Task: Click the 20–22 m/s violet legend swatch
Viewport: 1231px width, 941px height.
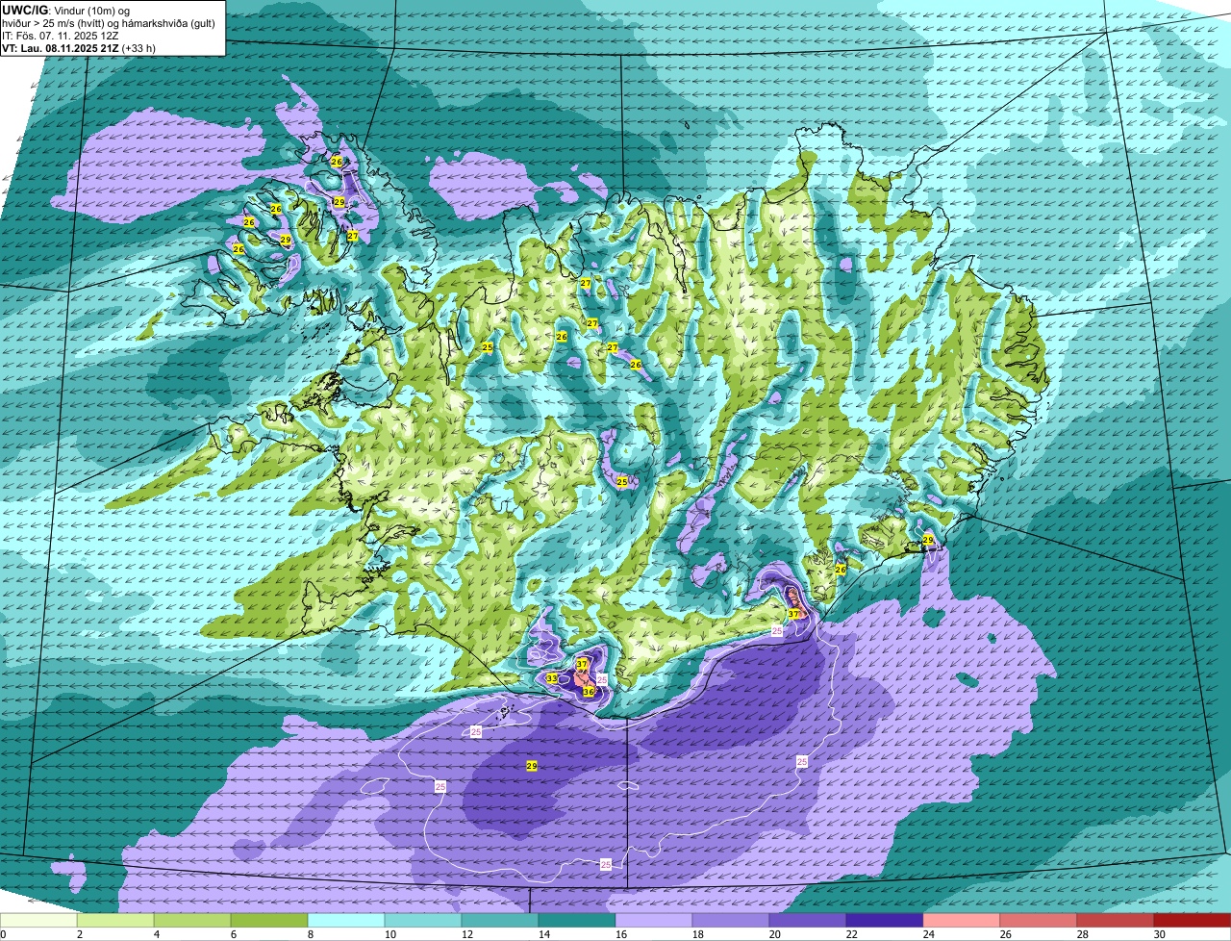Action: pyautogui.click(x=808, y=921)
